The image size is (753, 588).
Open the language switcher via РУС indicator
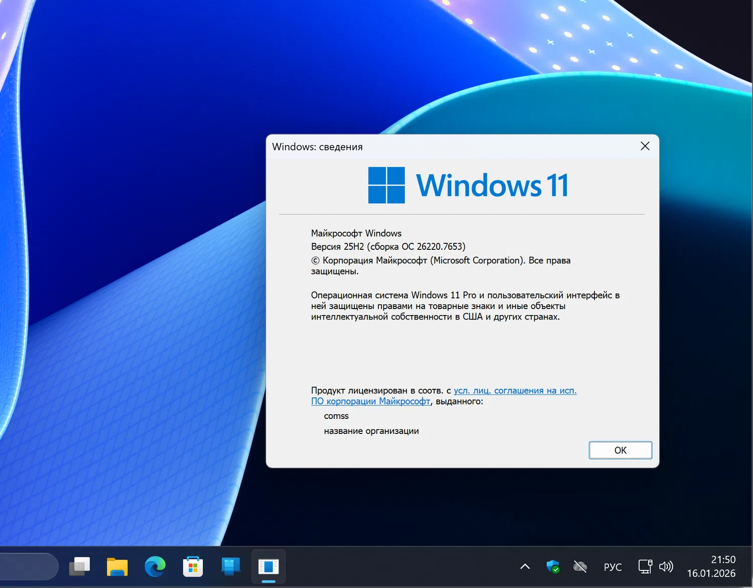point(612,566)
